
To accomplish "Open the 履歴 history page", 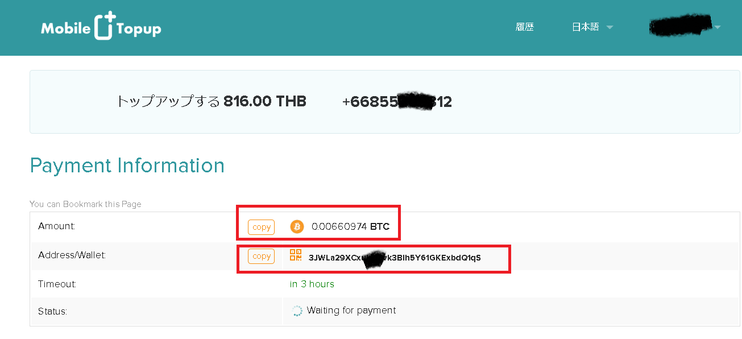I will (525, 27).
